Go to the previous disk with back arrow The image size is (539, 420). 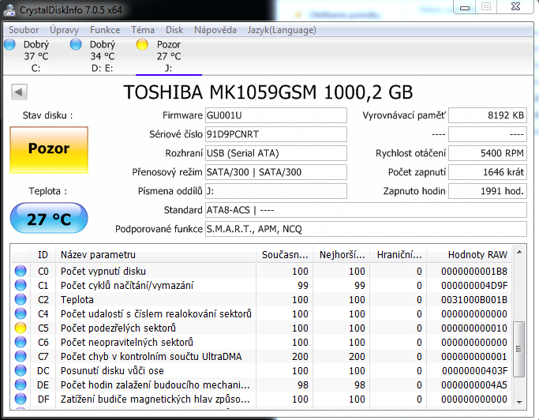pyautogui.click(x=19, y=92)
